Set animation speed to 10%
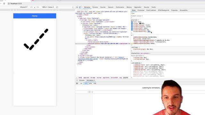The height and width of the screenshot is (115, 205). click(x=95, y=83)
